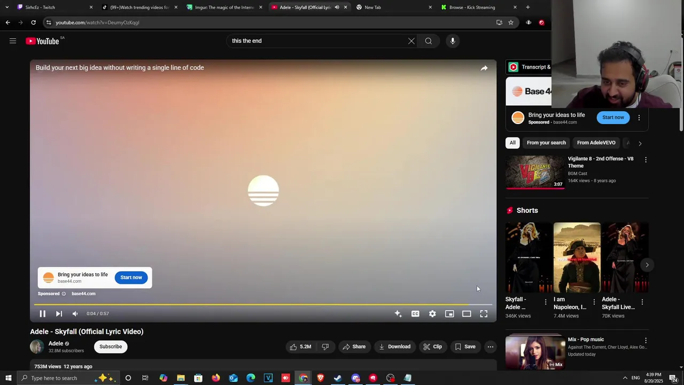Open player settings gear
This screenshot has height=385, width=684.
(x=432, y=314)
